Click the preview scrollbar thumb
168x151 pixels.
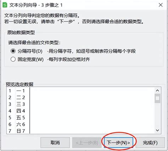[157, 98]
